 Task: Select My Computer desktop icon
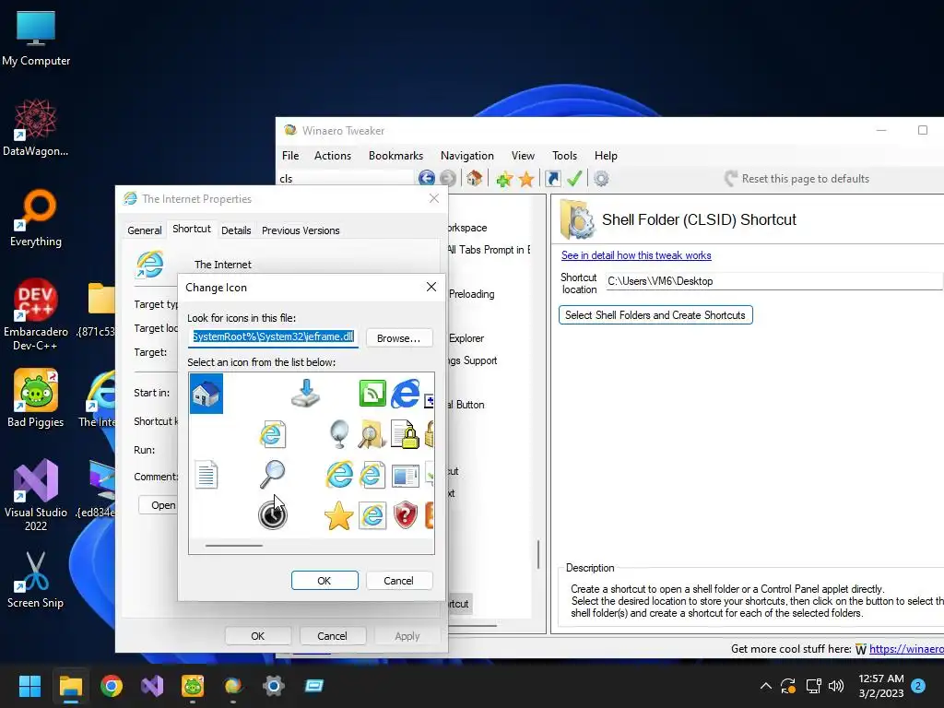tap(36, 38)
